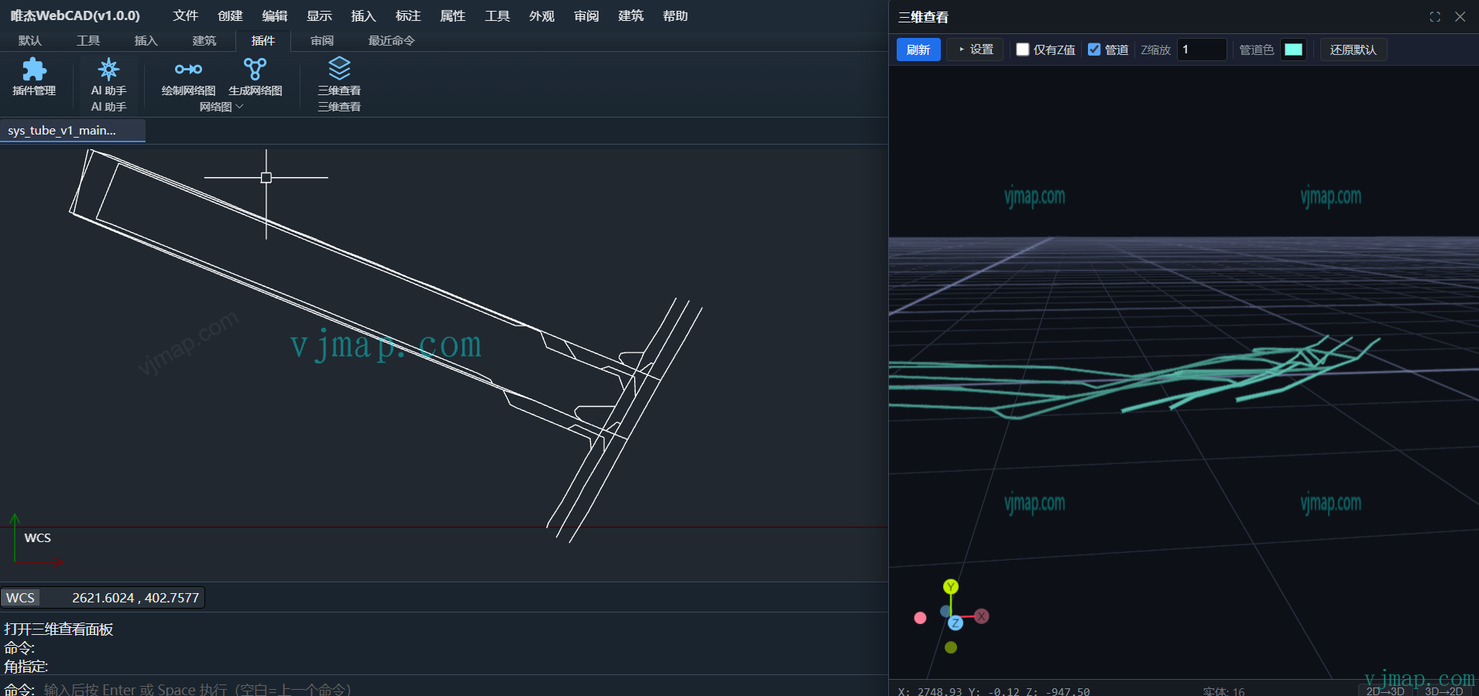
Task: Launch the AI 助手 tool
Action: 108,77
